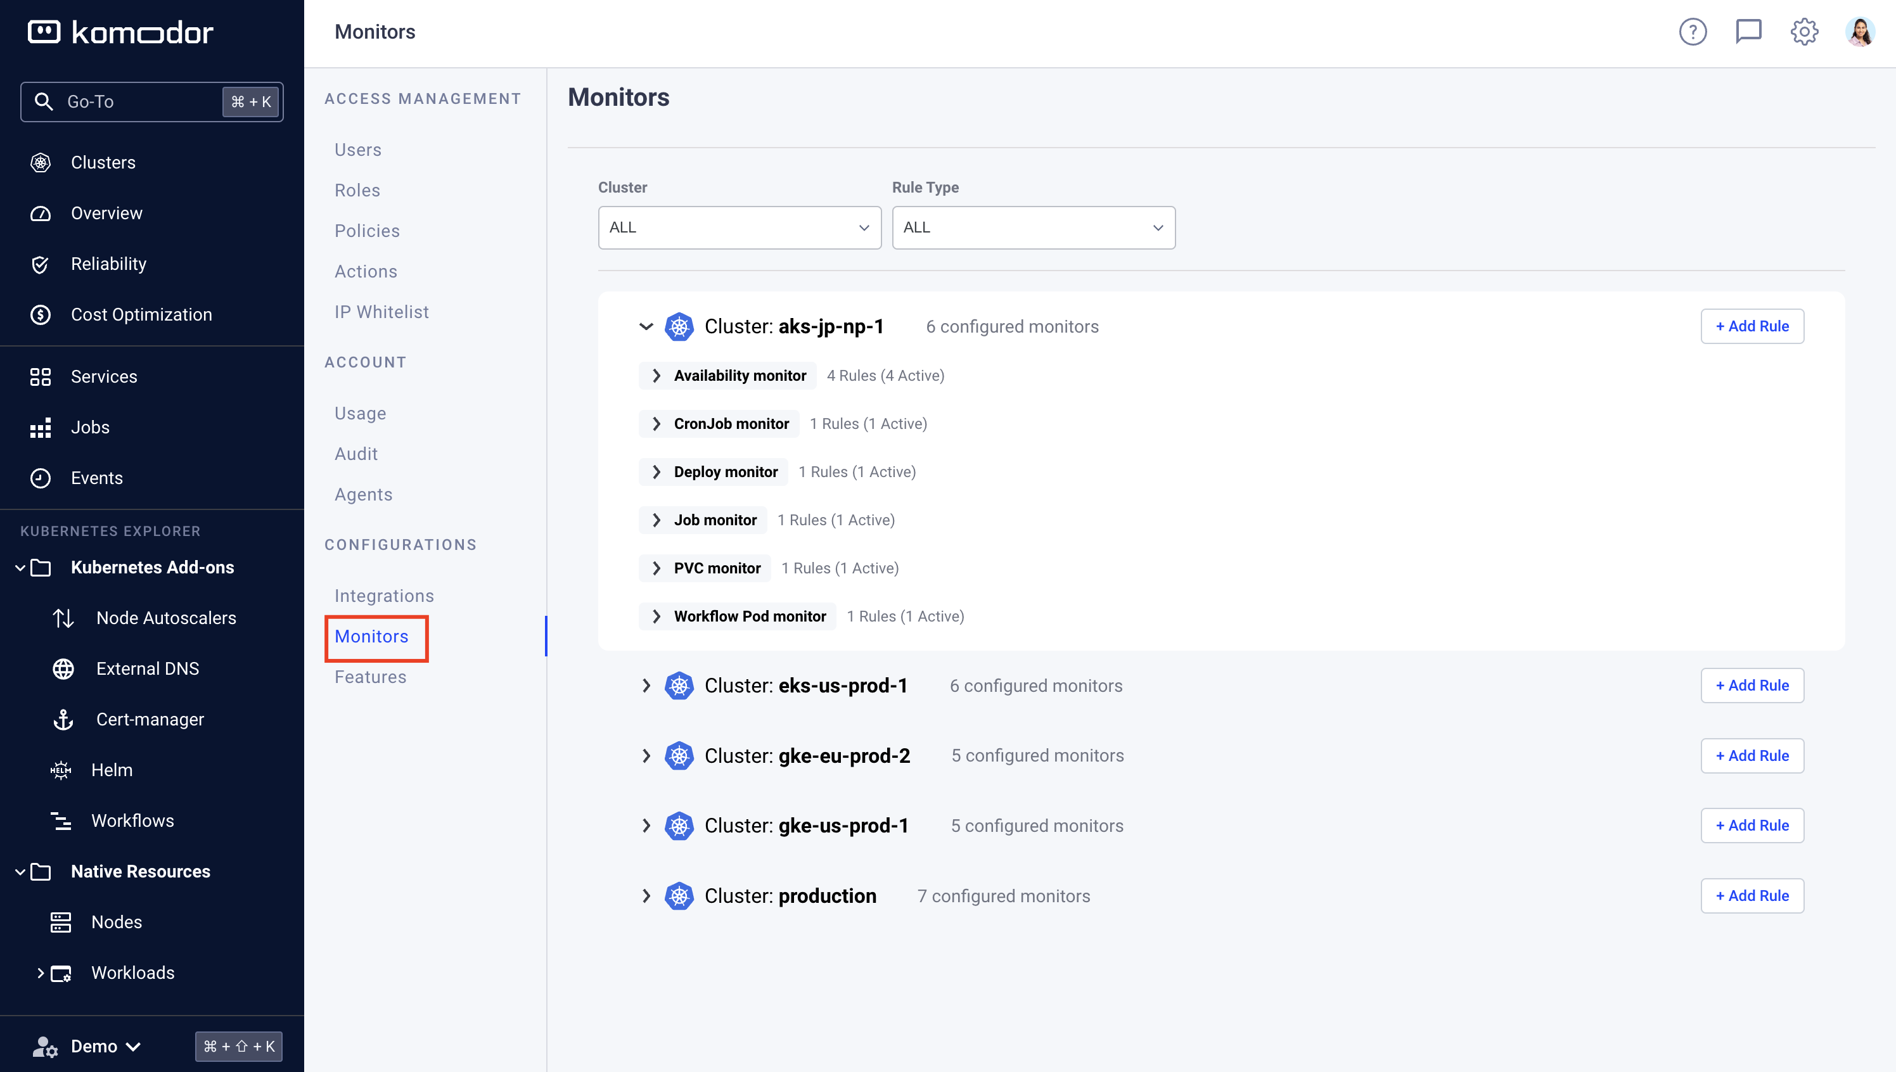
Task: Collapse the Native Resources folder
Action: click(x=21, y=872)
